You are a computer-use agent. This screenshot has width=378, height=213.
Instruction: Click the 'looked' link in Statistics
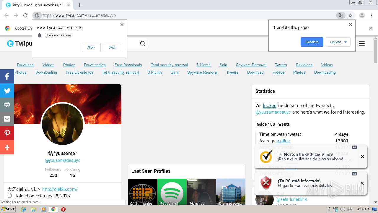[270, 106]
